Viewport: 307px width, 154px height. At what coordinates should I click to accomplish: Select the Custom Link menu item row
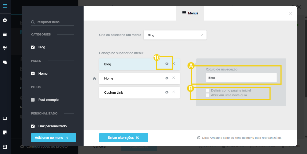tap(139, 93)
